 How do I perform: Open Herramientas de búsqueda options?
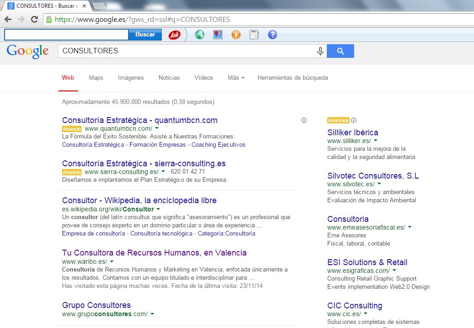tap(293, 77)
